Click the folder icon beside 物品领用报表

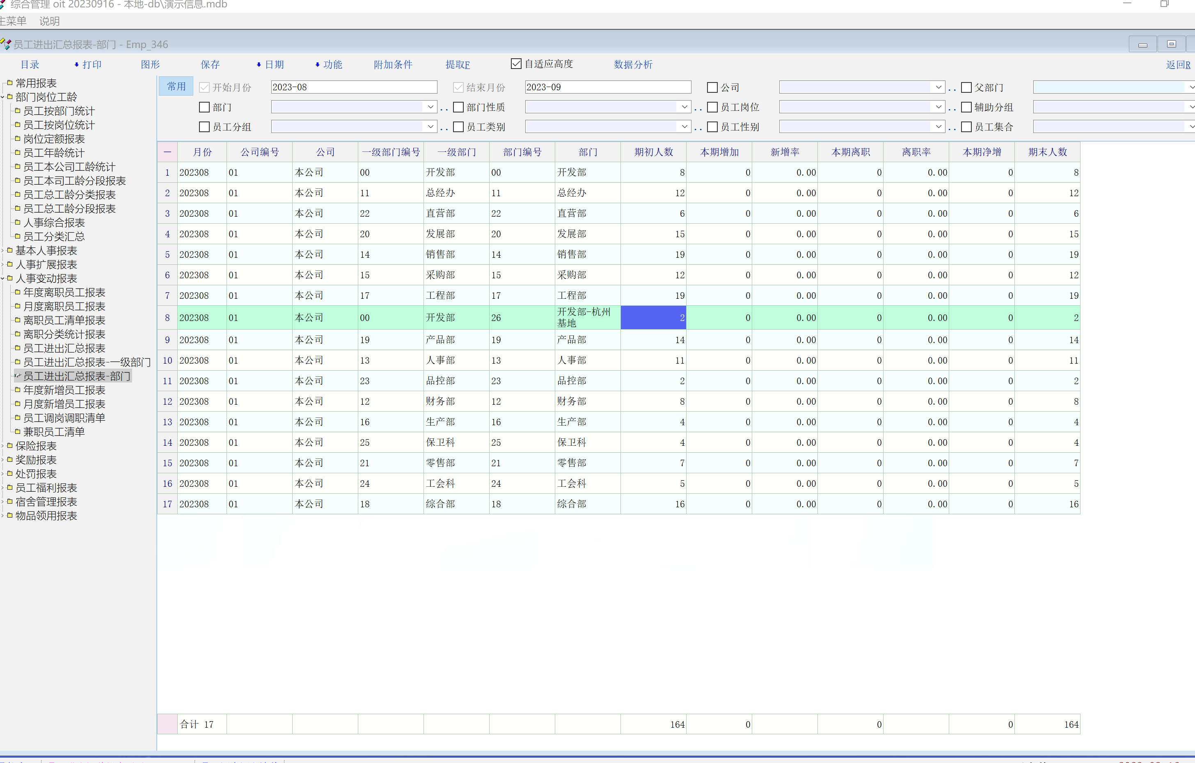click(9, 516)
